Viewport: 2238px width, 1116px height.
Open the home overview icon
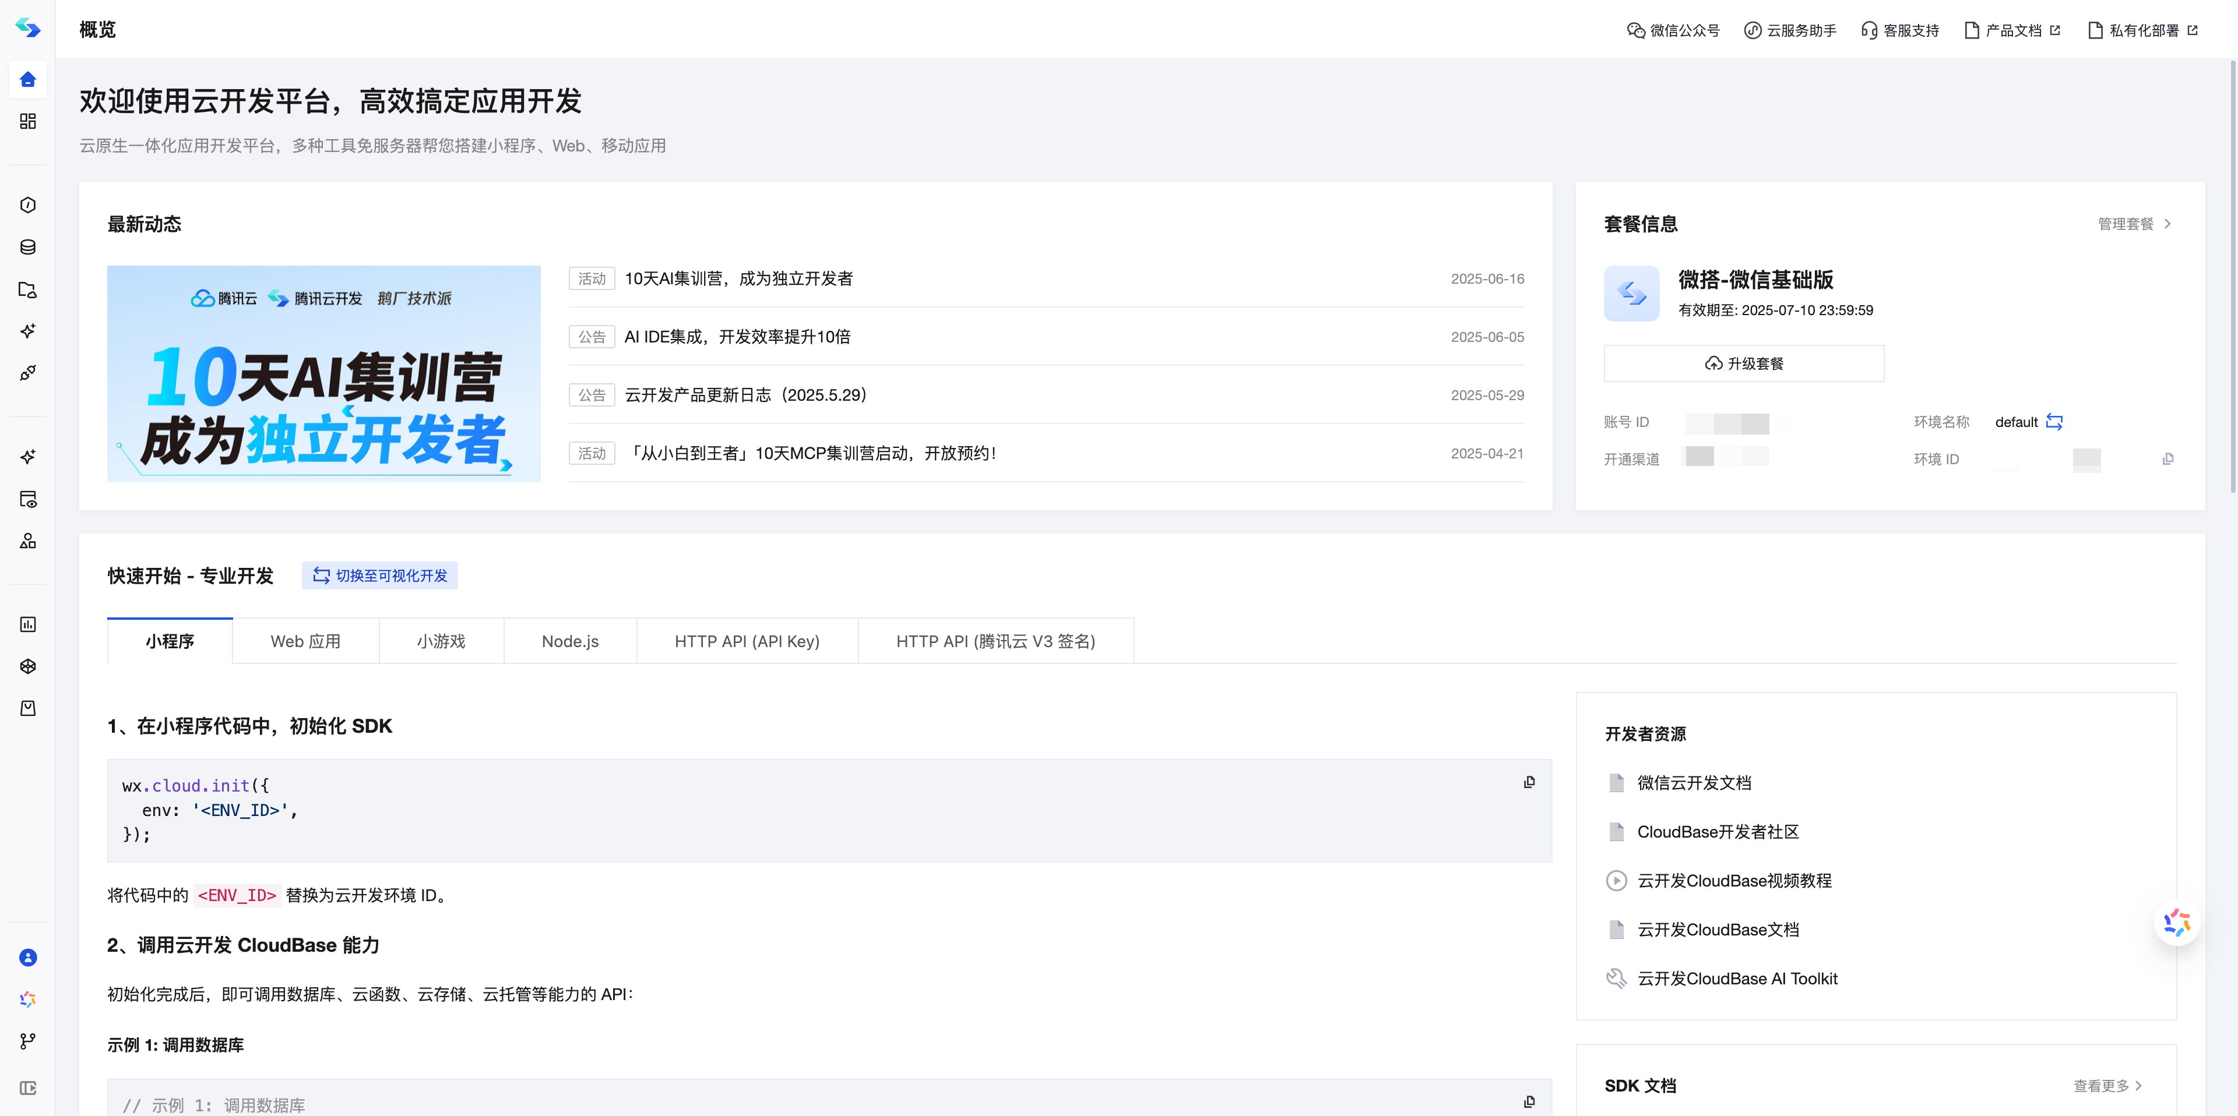pos(28,79)
